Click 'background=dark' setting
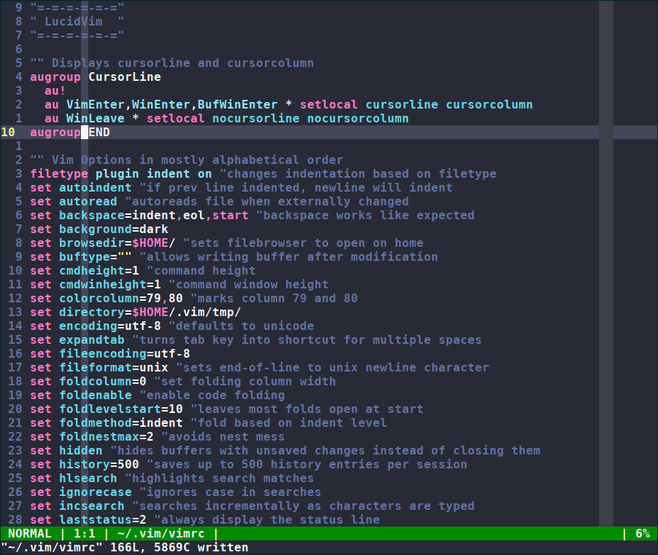 point(113,229)
